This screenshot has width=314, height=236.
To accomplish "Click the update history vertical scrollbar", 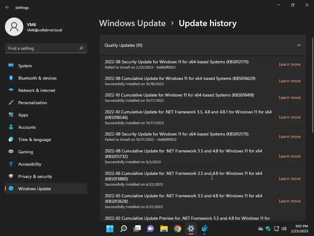I will tap(312, 85).
